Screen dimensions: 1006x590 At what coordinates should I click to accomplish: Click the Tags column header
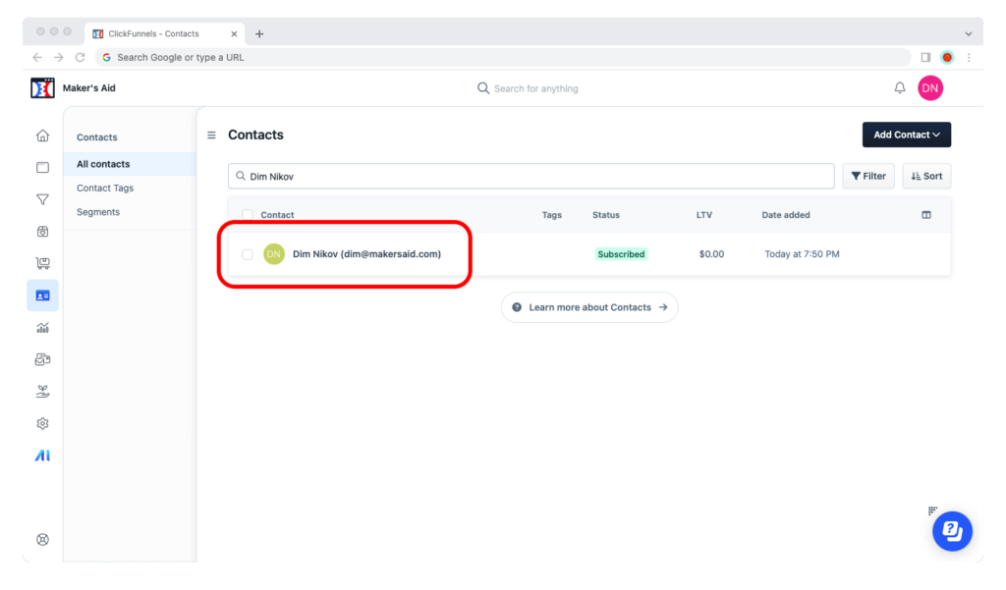click(552, 215)
